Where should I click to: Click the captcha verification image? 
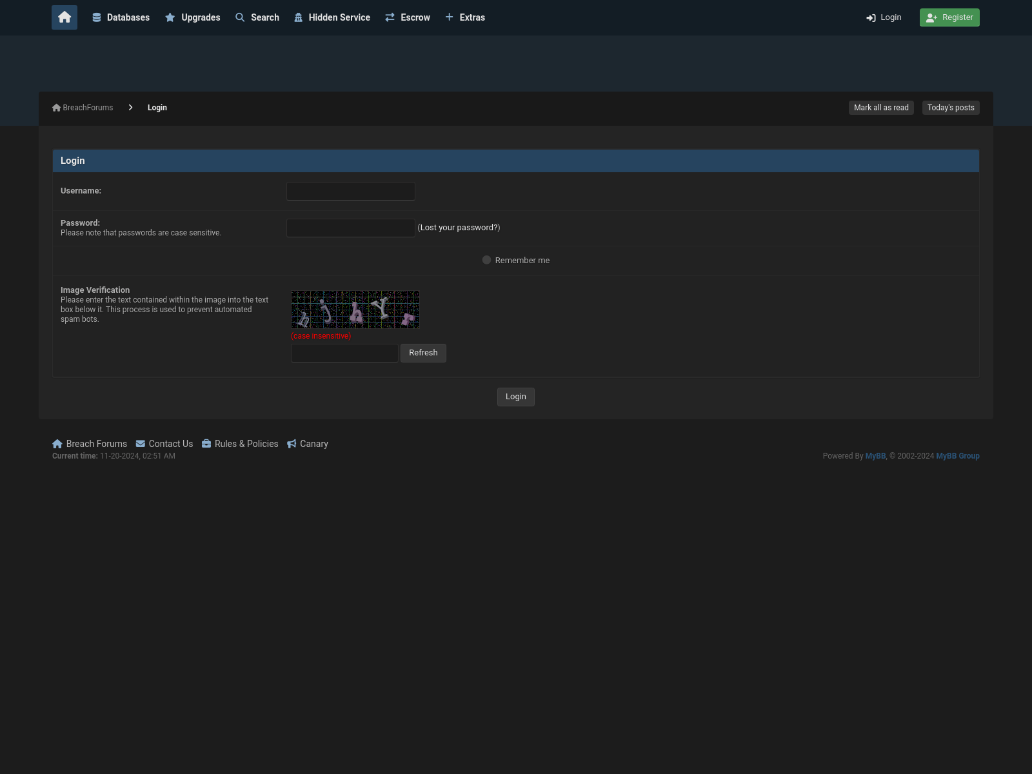pyautogui.click(x=355, y=310)
